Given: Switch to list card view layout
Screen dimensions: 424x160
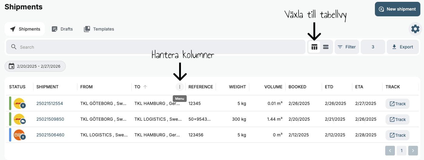Looking at the screenshot, I should pos(326,47).
